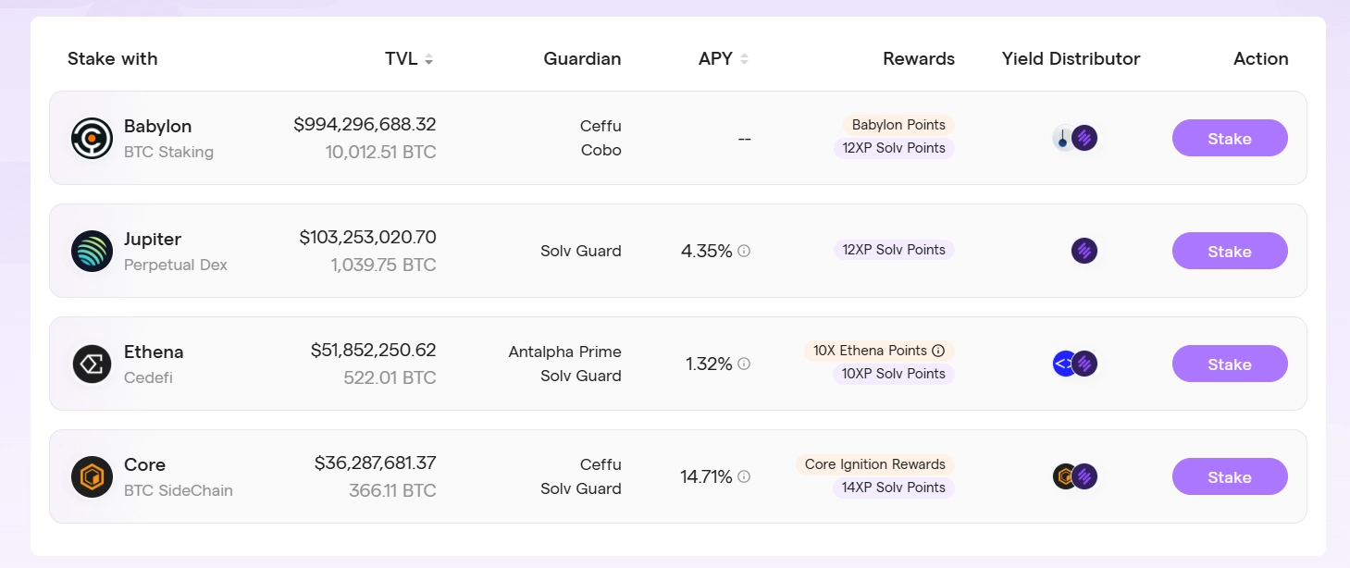This screenshot has width=1350, height=568.
Task: Click the Ethena protocol logo icon
Action: pos(92,364)
